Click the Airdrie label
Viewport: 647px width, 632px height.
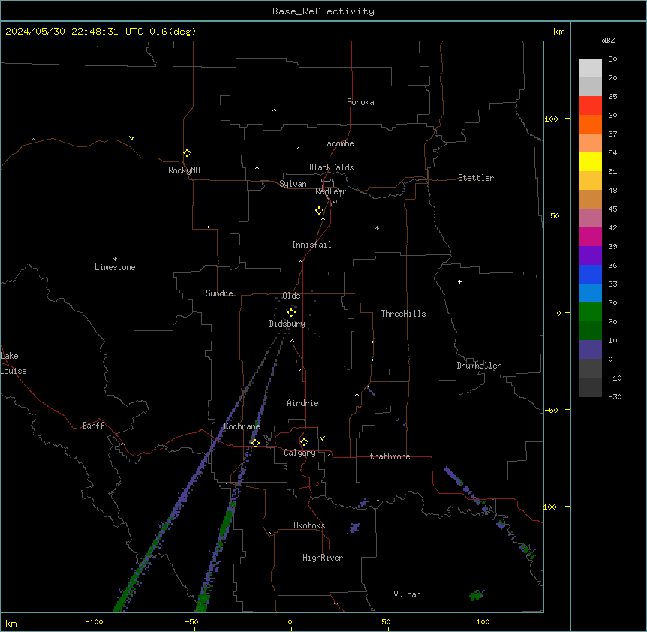[x=302, y=403]
